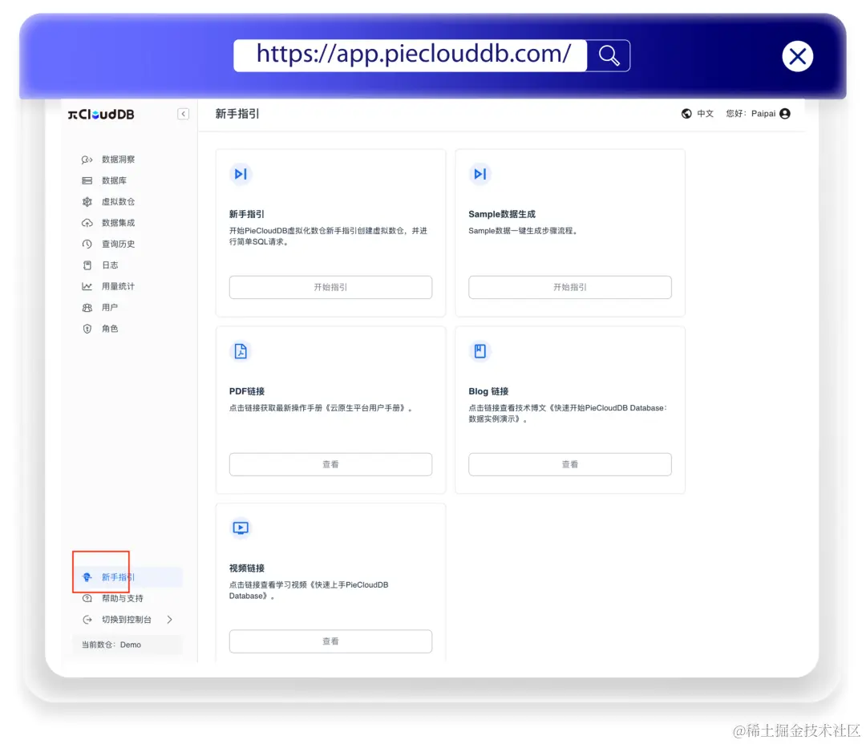Click the PDF document icon
Image resolution: width=866 pixels, height=744 pixels.
click(x=241, y=351)
